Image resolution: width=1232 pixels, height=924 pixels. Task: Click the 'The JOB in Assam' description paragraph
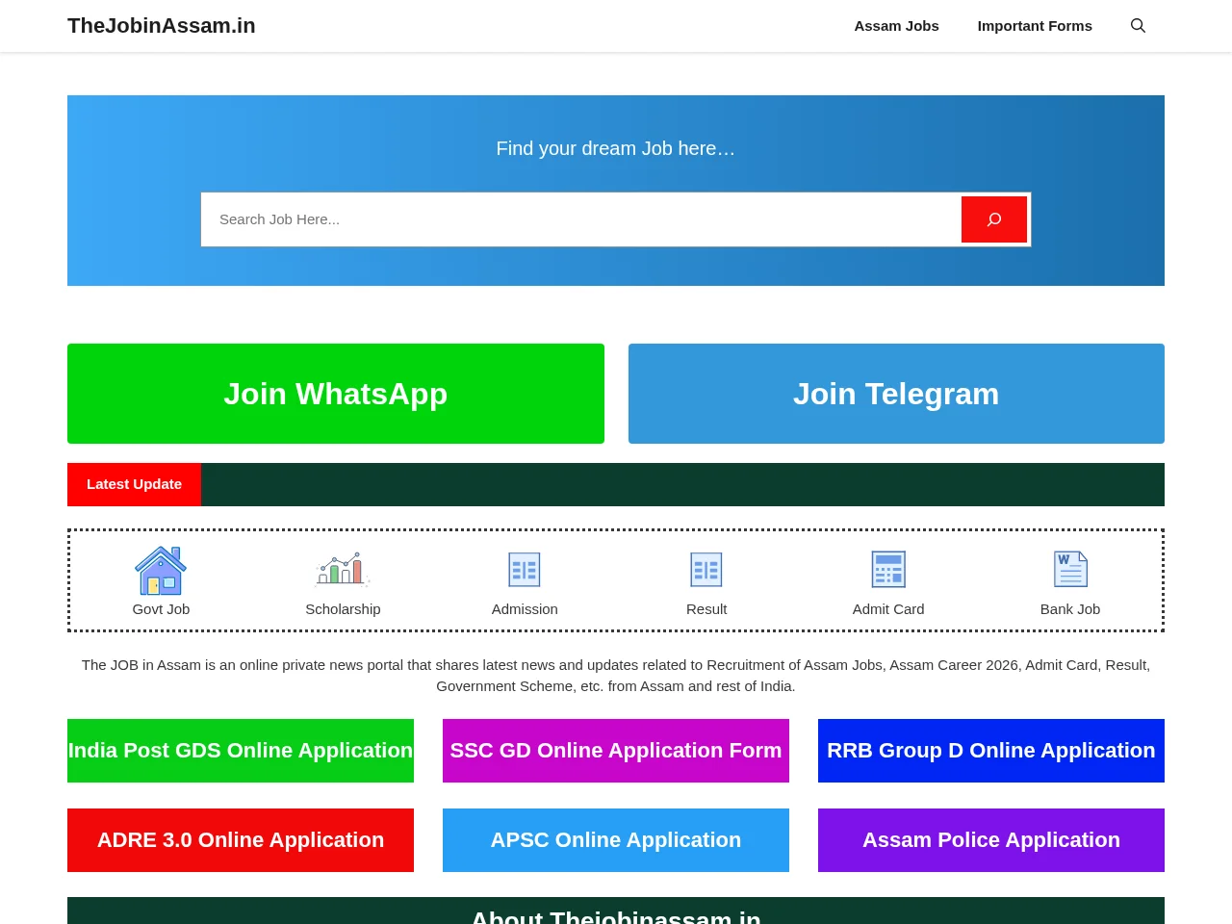click(x=616, y=676)
